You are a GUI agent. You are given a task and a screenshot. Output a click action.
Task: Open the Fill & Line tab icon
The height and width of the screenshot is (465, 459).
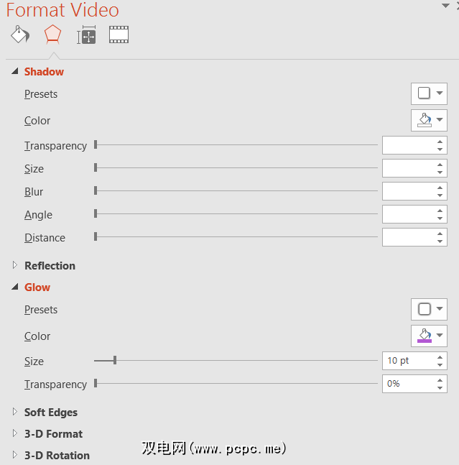[x=20, y=34]
